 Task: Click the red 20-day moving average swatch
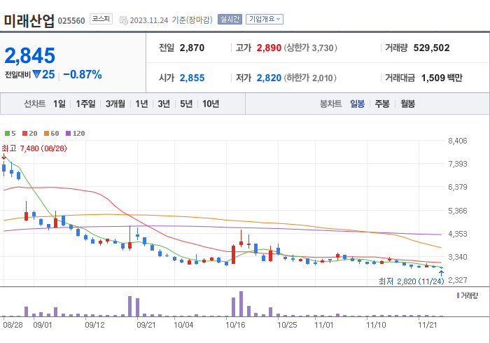point(25,134)
